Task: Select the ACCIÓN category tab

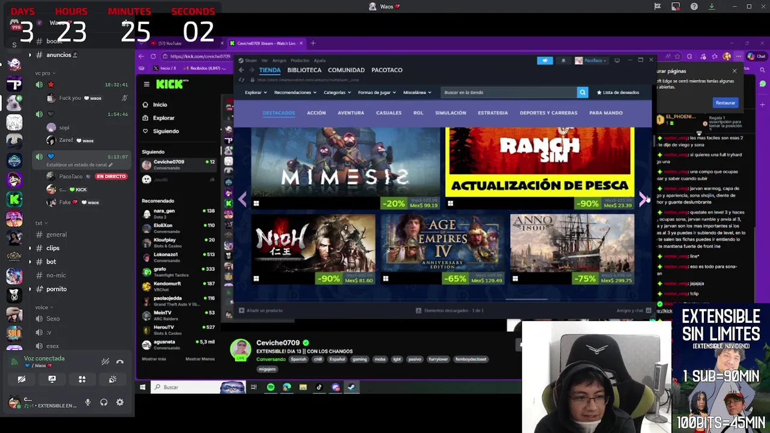Action: (x=316, y=113)
